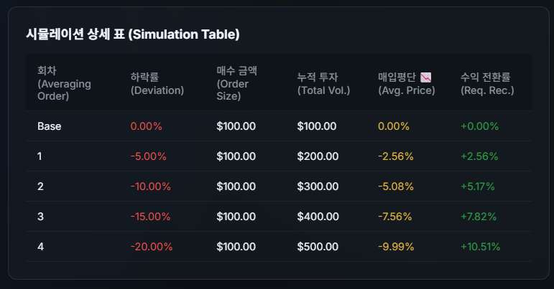The height and width of the screenshot is (289, 554).
Task: Select the -20.00% deviation value
Action: tap(152, 247)
